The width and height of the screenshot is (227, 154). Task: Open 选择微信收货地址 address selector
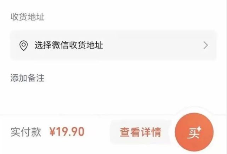(113, 45)
